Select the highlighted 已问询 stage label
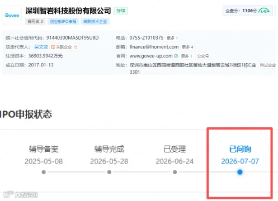The image size is (278, 201). click(240, 149)
